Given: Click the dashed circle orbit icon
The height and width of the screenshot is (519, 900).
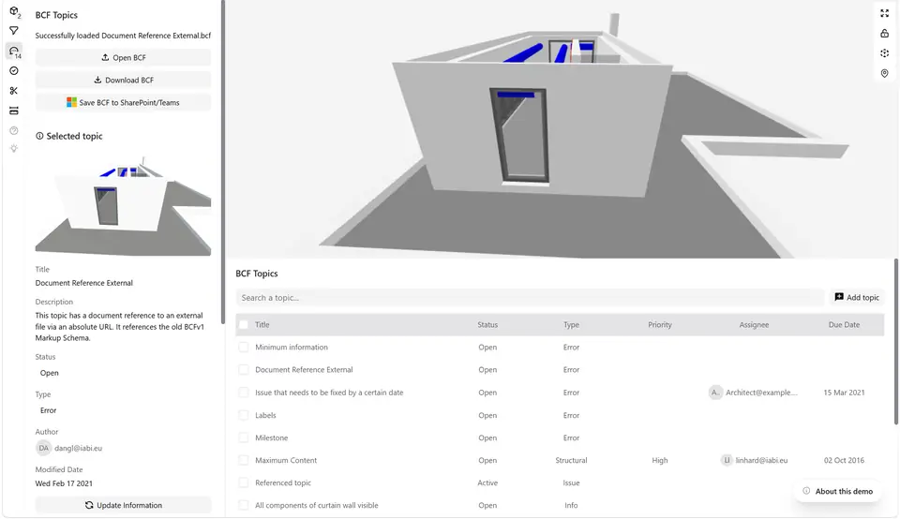Looking at the screenshot, I should point(884,53).
